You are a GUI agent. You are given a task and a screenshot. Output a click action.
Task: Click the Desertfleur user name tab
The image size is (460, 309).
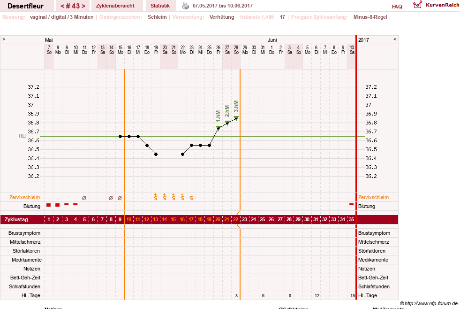[x=25, y=6]
